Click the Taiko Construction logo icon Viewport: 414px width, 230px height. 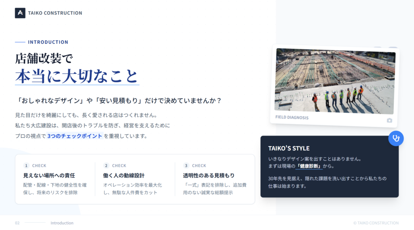(x=20, y=13)
